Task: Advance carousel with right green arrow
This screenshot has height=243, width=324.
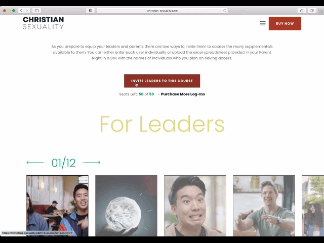Action: (92, 163)
